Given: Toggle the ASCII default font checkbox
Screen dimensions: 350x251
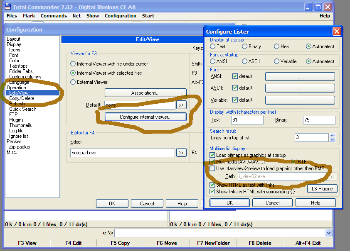Looking at the screenshot, I should (235, 88).
